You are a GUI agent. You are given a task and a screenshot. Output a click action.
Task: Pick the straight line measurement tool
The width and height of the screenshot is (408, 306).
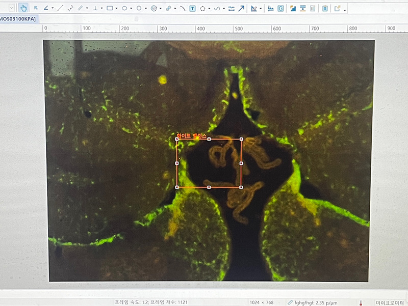(60, 8)
